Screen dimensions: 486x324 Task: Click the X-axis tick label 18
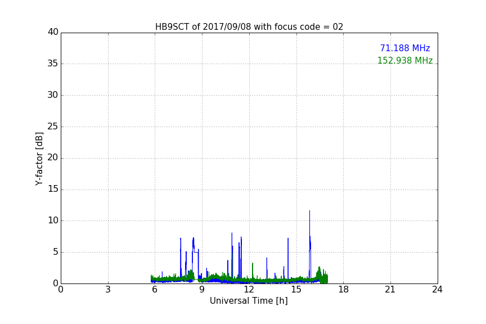coord(344,290)
